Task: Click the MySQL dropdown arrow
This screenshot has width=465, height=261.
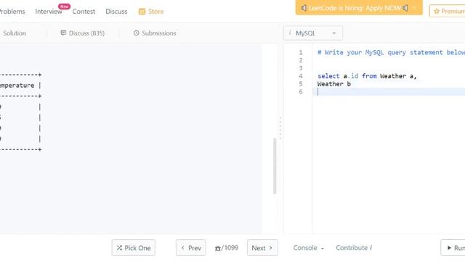Action: 334,33
